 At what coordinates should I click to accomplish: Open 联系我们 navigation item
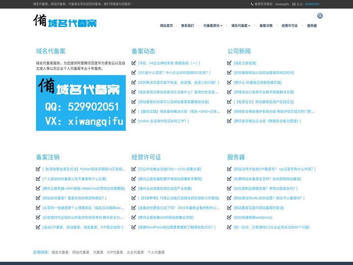click(x=187, y=26)
